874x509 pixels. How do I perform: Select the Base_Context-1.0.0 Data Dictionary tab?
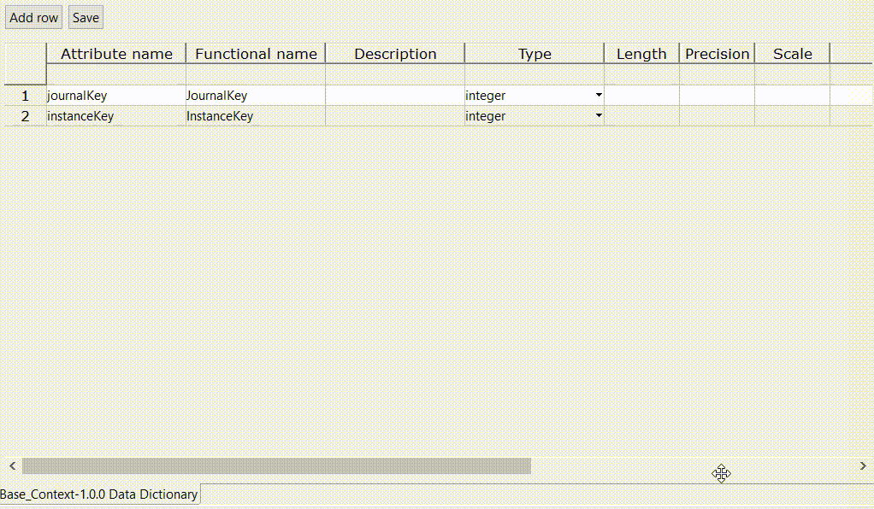coord(99,494)
